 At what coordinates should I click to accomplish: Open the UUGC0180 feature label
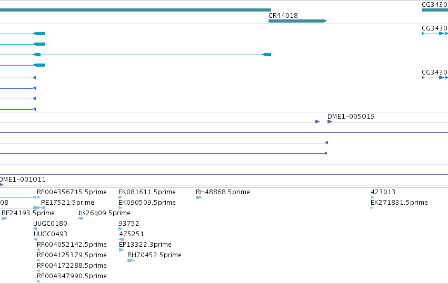point(51,224)
